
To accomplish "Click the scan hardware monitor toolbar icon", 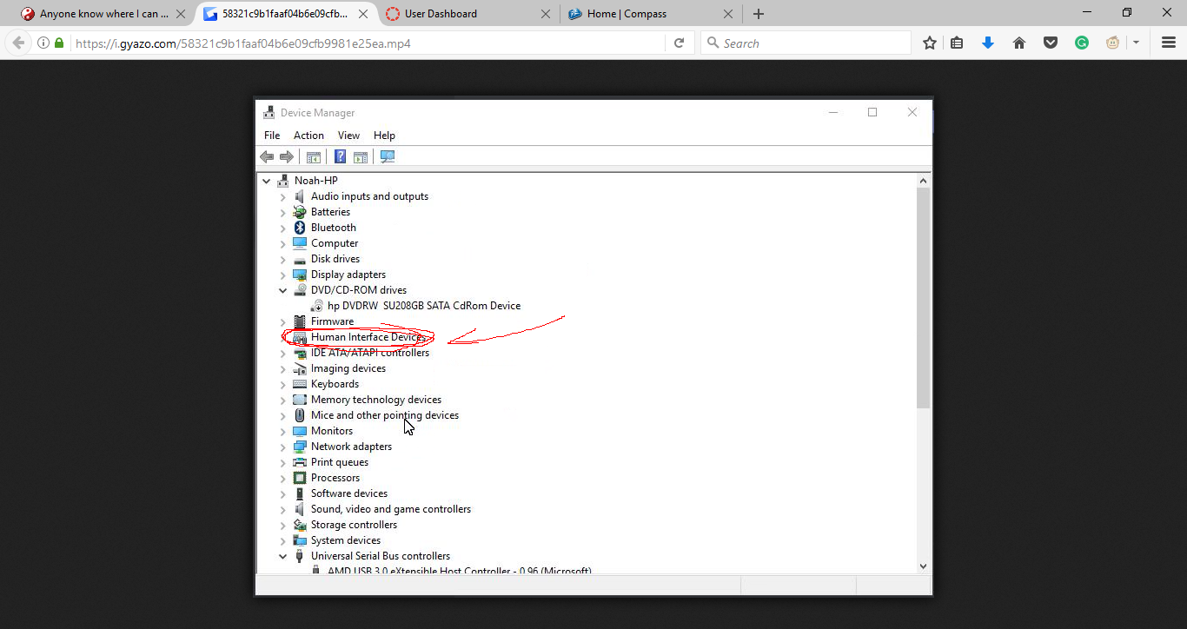I will click(x=388, y=156).
